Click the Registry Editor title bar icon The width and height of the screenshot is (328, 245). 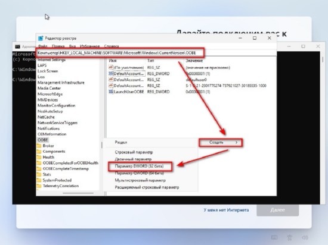41,38
